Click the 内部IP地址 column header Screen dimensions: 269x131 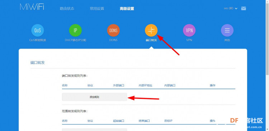click(x=146, y=85)
